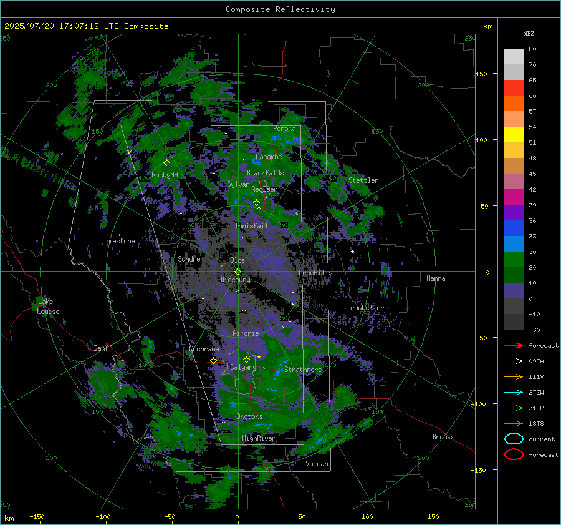The image size is (561, 525).
Task: Select the 60 dBZ red color swatch
Action: pos(514,88)
